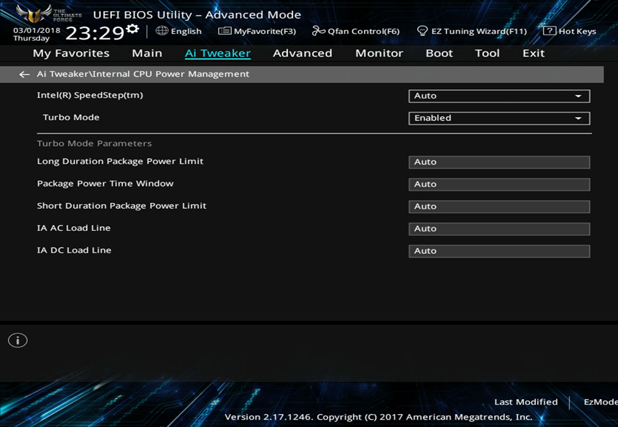The image size is (618, 427).
Task: Click the 23:29 clock time
Action: pyautogui.click(x=95, y=33)
